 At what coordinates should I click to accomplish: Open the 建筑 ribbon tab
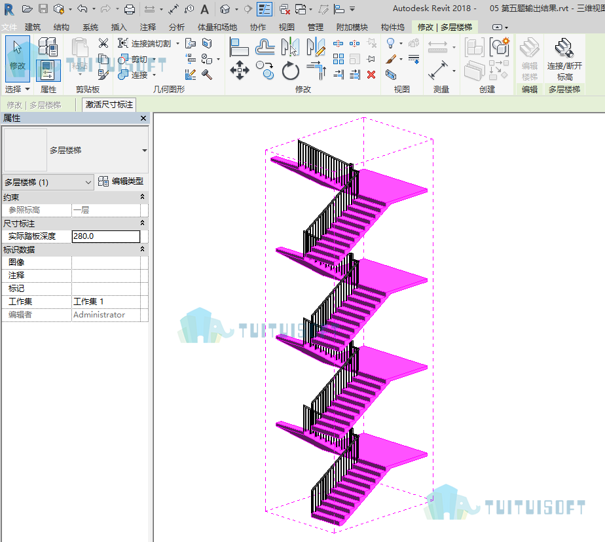33,27
